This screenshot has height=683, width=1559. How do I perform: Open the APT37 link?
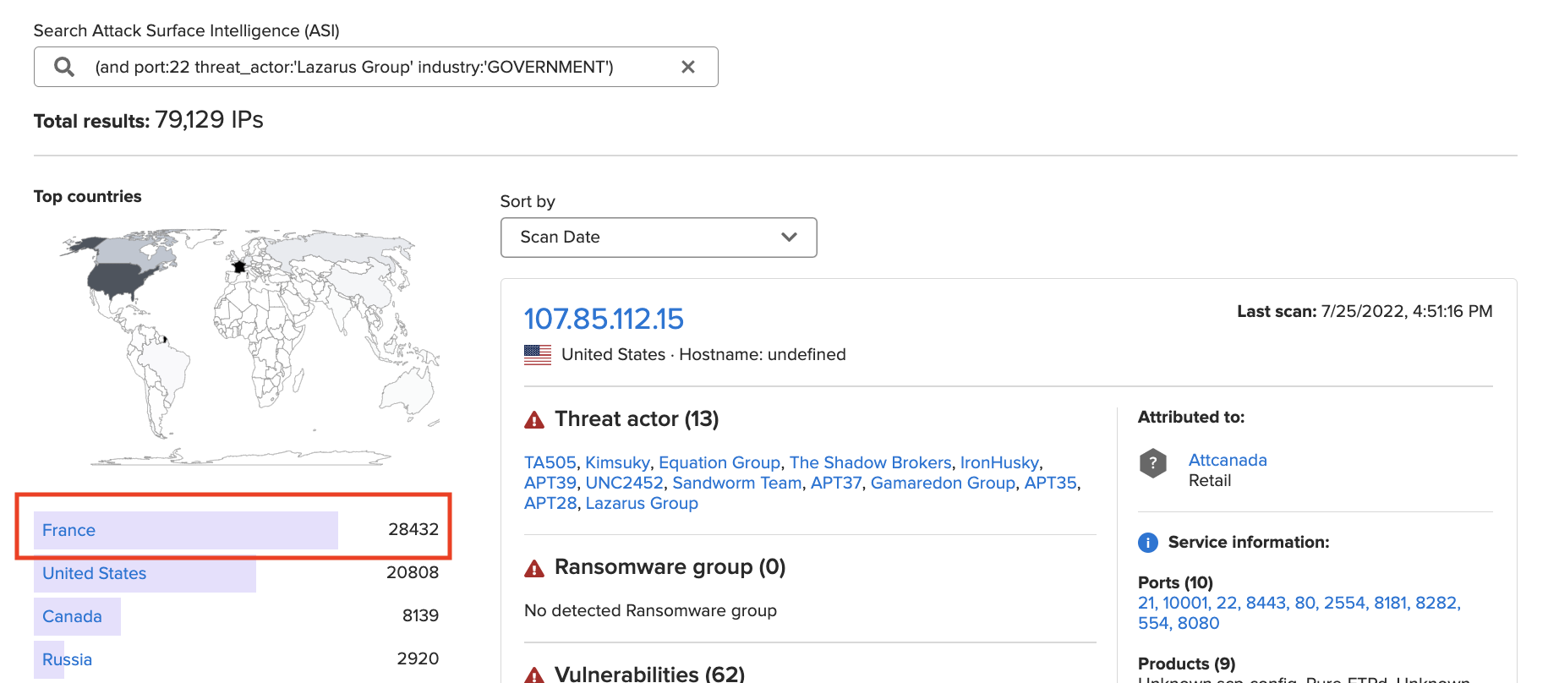[836, 483]
